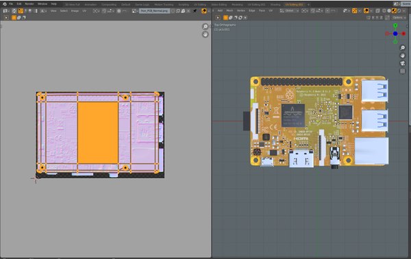Open the UV editor Image menu
The image size is (411, 259).
(x=75, y=11)
